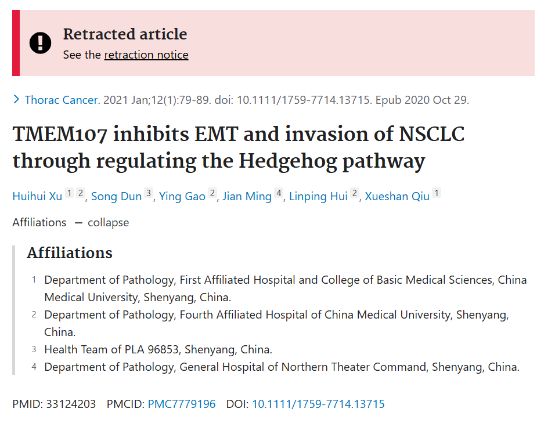
Task: Click affiliation superscript 4 beside Jian Ming
Action: coord(279,193)
